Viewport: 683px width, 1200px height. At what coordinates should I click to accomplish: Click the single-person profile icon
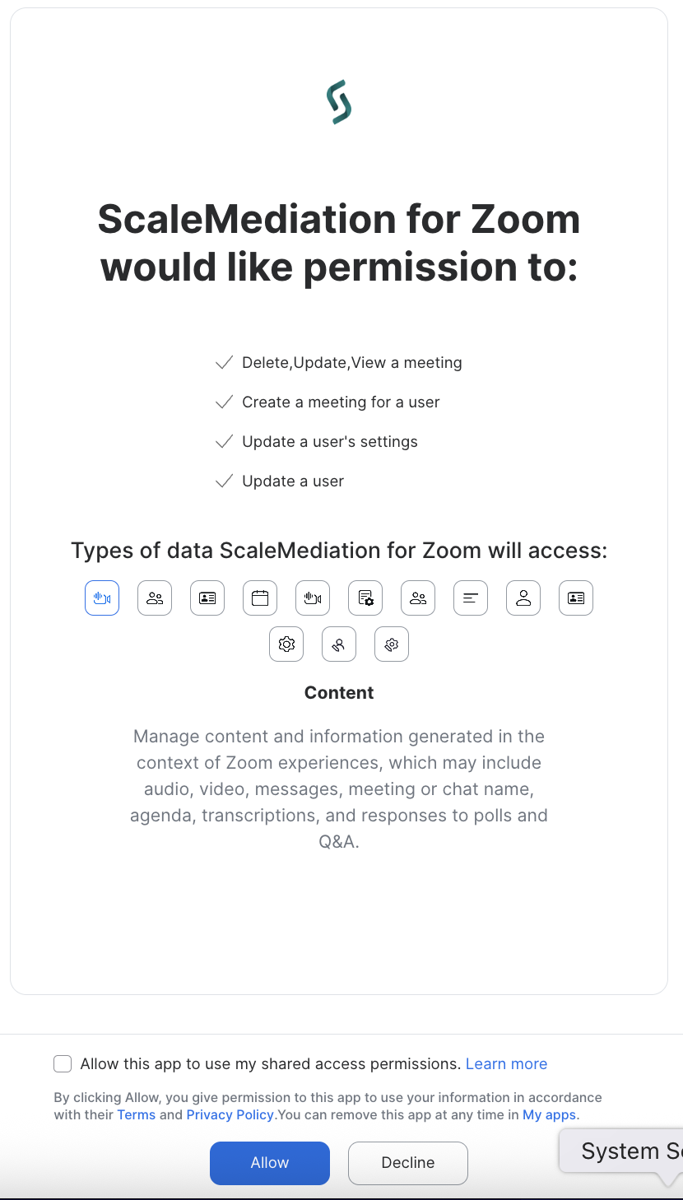click(x=523, y=598)
